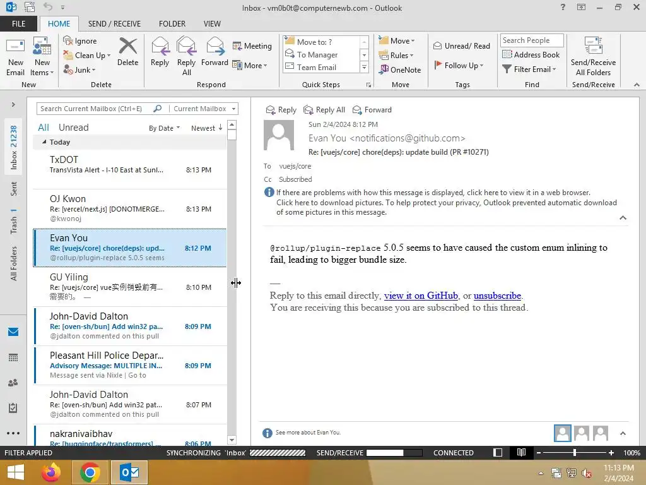This screenshot has width=646, height=485.
Task: Select the 'Move to: ?' quick step
Action: (x=322, y=42)
